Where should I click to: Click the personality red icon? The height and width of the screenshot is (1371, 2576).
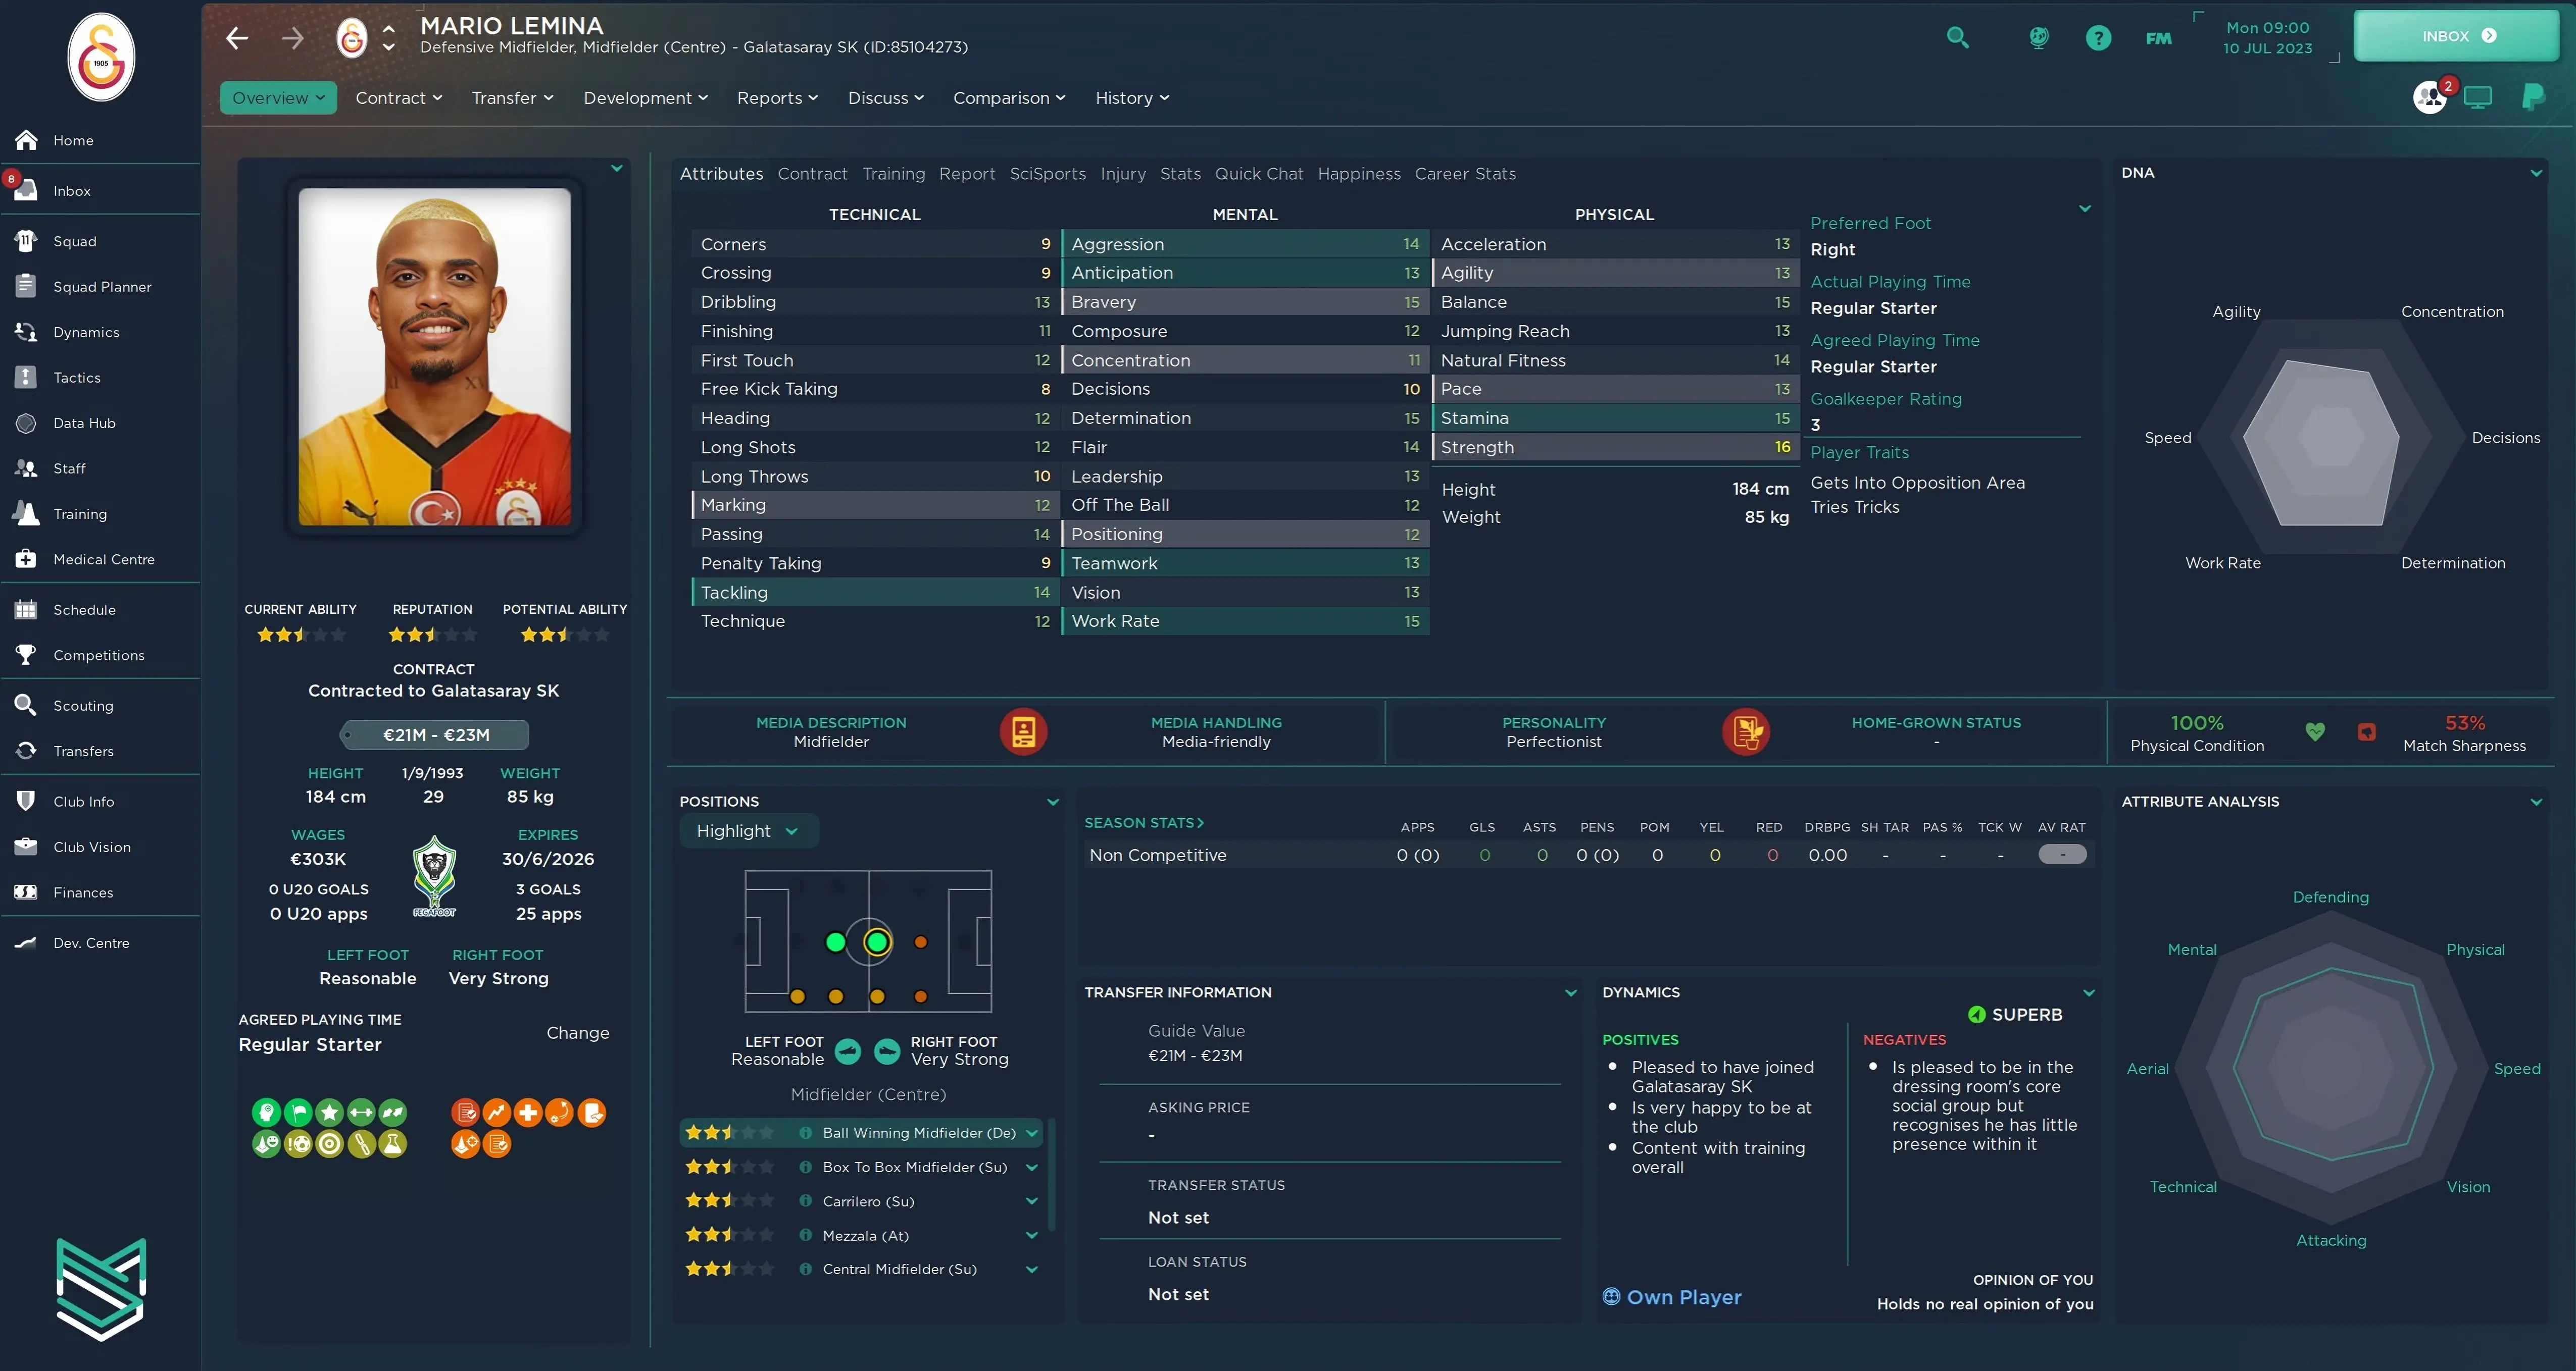click(x=1746, y=731)
